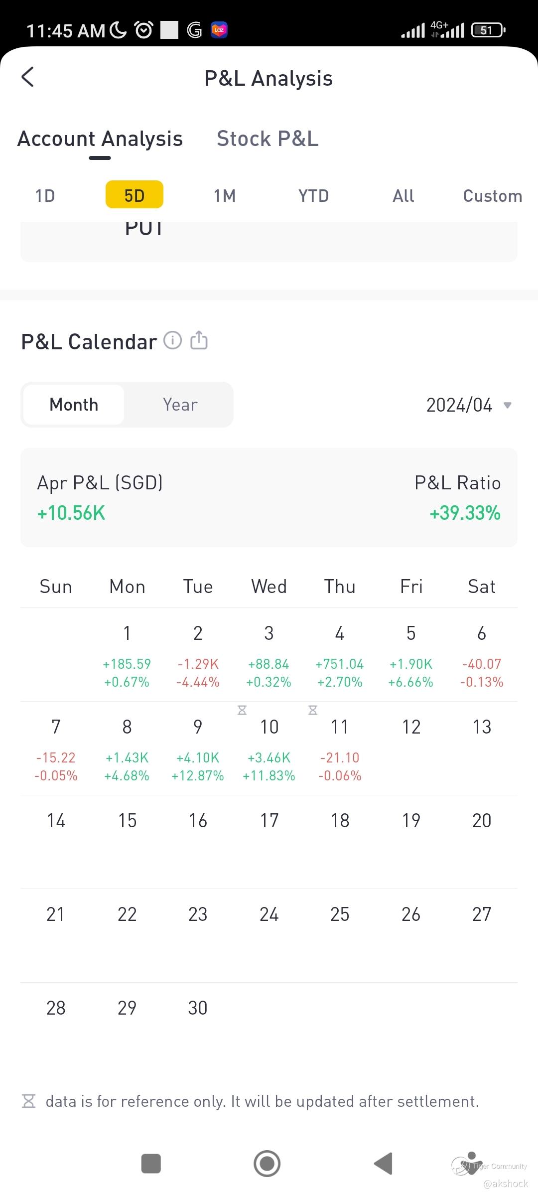Tap the Android home button
Image resolution: width=538 pixels, height=1196 pixels.
pos(267,1163)
